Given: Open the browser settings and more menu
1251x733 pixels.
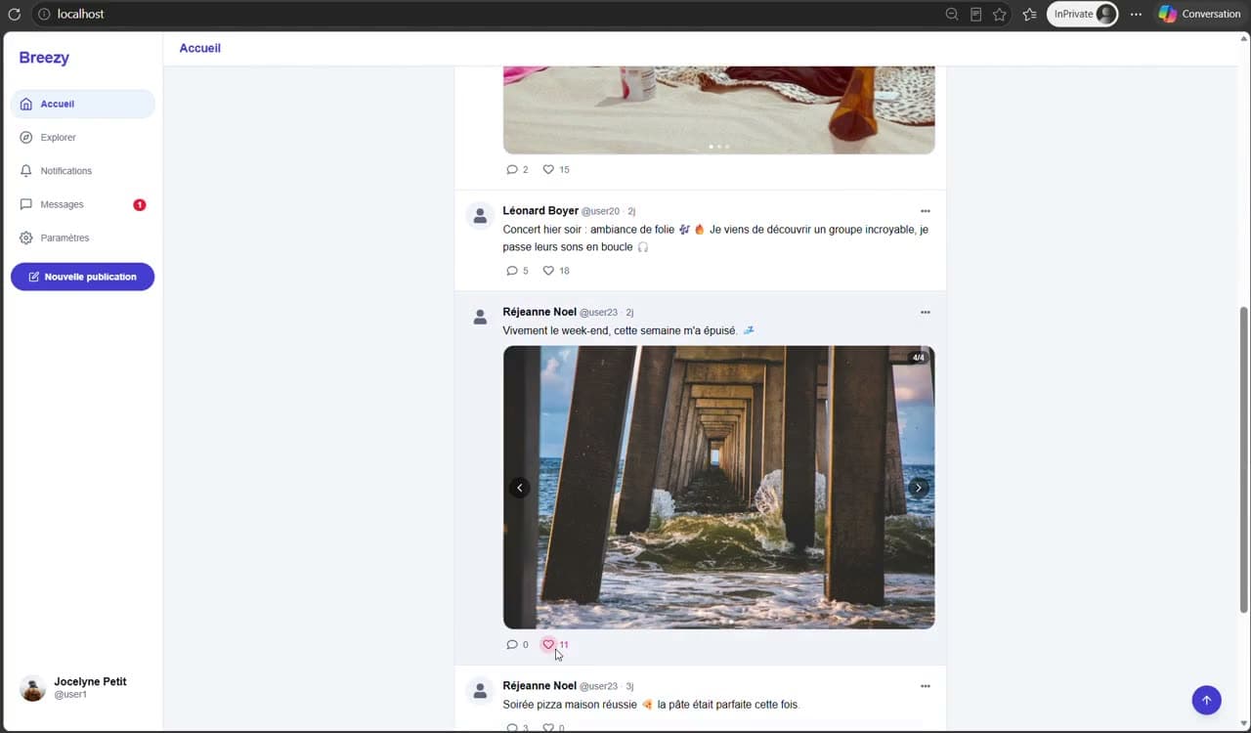Looking at the screenshot, I should 1136,14.
